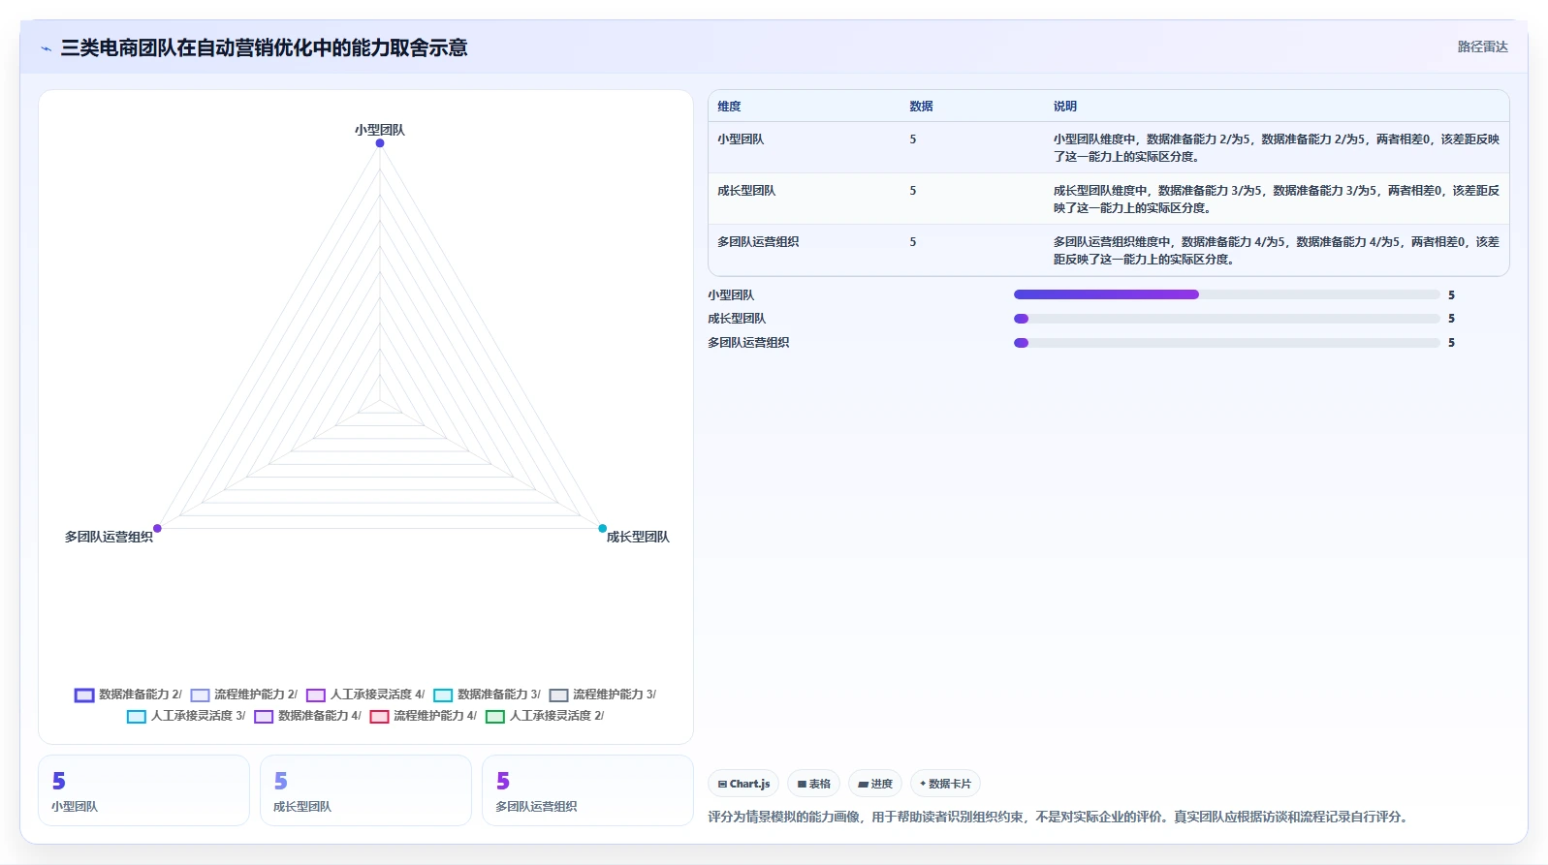
Task: Toggle the 人工承接灵活度 3/ legend entry
Action: (x=186, y=716)
